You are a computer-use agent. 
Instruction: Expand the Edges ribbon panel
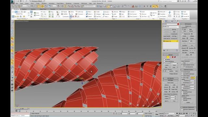114,19
